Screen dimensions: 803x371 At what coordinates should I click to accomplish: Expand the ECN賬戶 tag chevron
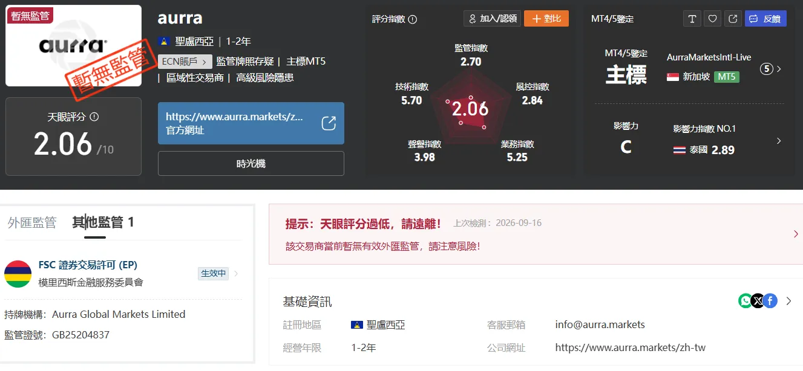[x=205, y=62]
